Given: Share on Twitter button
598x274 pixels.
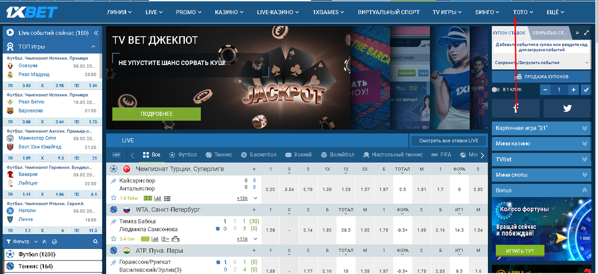Looking at the screenshot, I should [x=567, y=108].
